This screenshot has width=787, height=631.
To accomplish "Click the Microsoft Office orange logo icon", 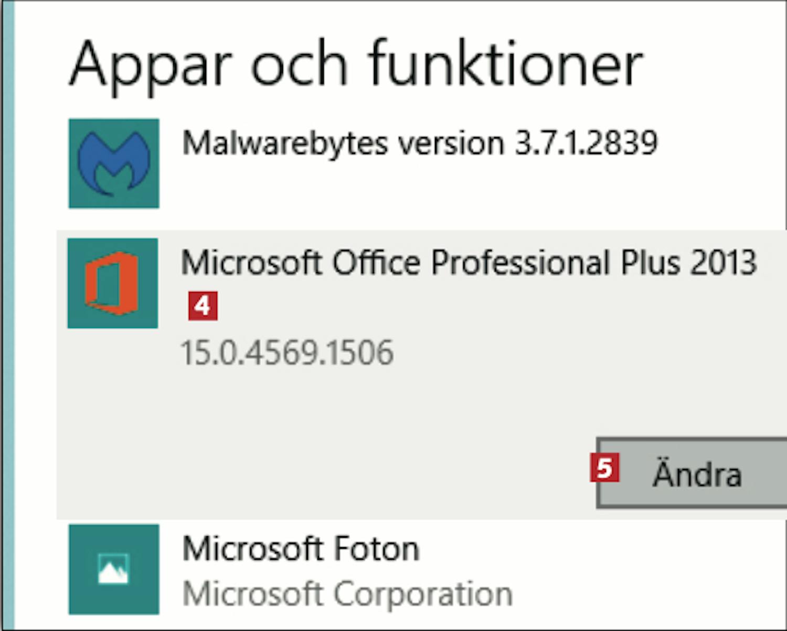I will pos(113,283).
